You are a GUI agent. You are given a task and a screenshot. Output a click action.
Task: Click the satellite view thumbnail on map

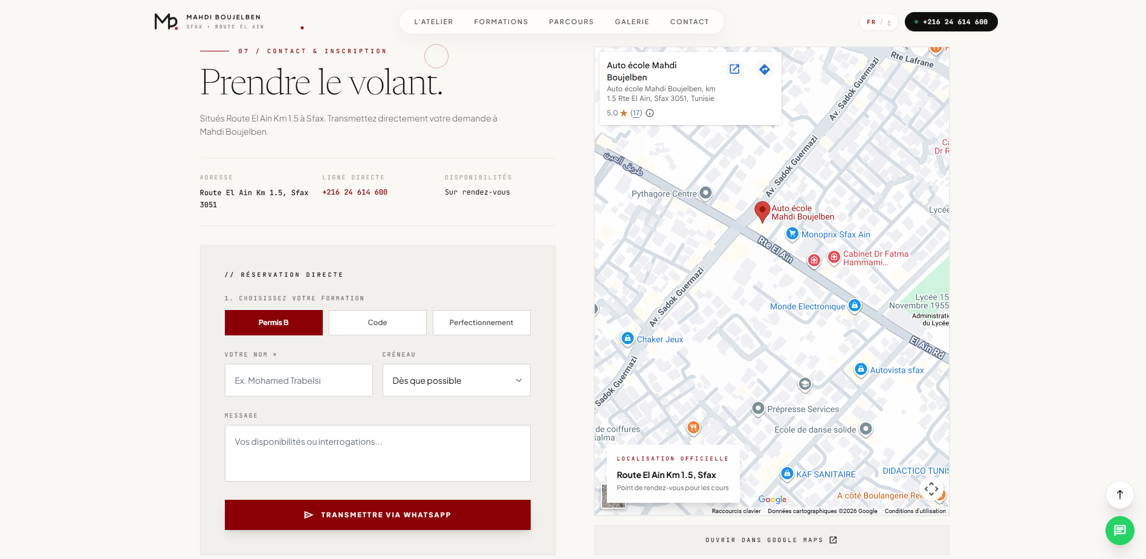point(613,496)
